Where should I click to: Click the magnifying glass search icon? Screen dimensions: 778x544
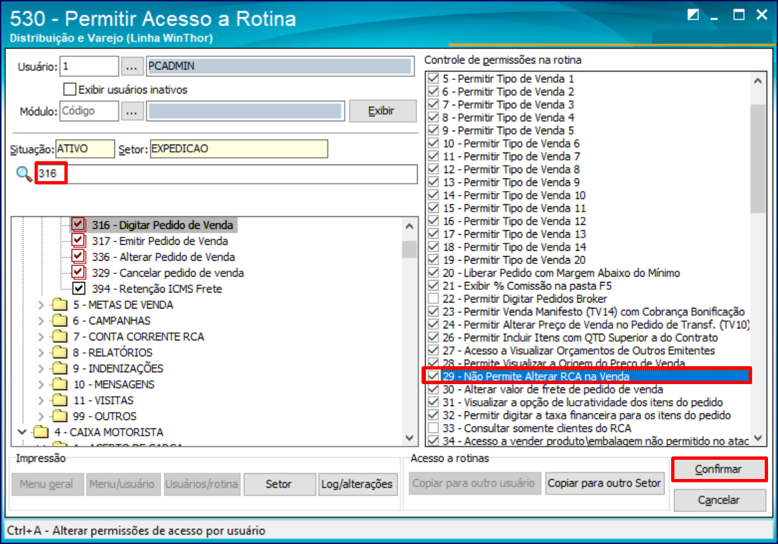(24, 174)
